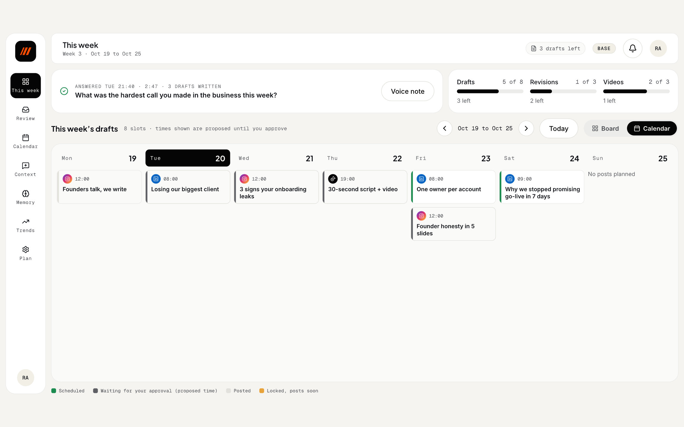Click the Scheduled legend entry
This screenshot has width=684, height=427.
(68, 391)
